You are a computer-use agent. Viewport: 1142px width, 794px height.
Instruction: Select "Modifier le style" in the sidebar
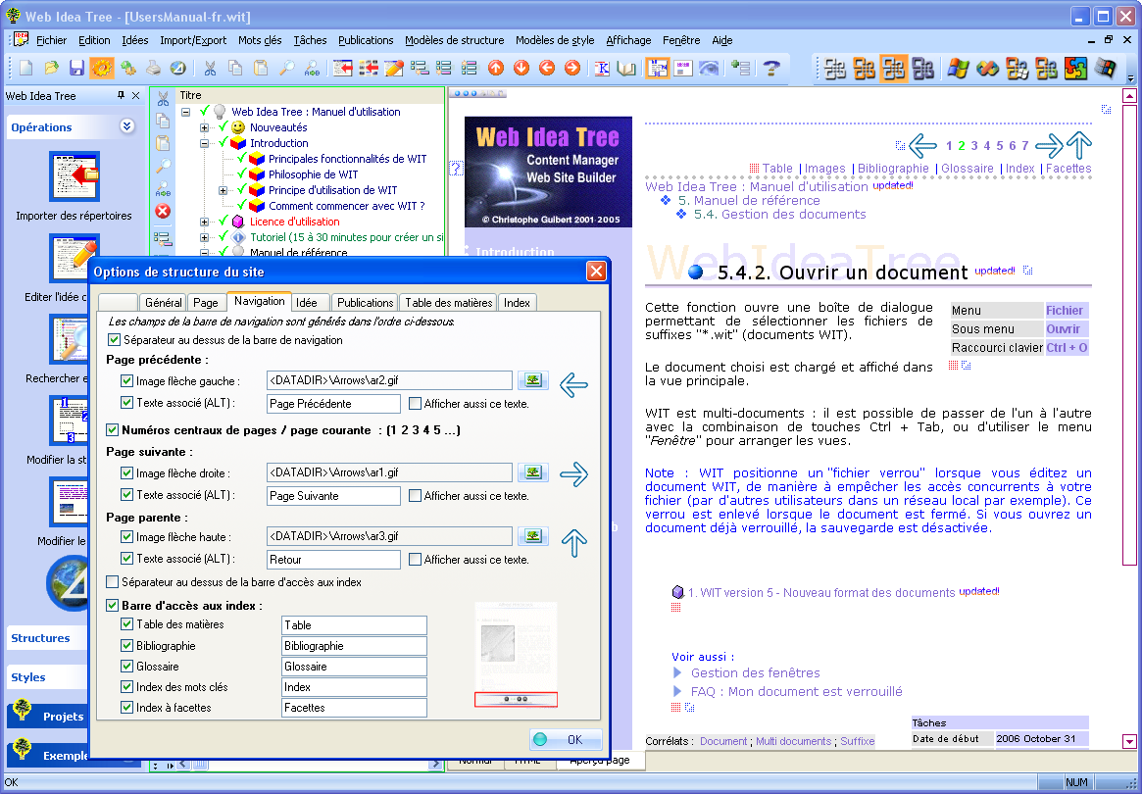[x=69, y=502]
